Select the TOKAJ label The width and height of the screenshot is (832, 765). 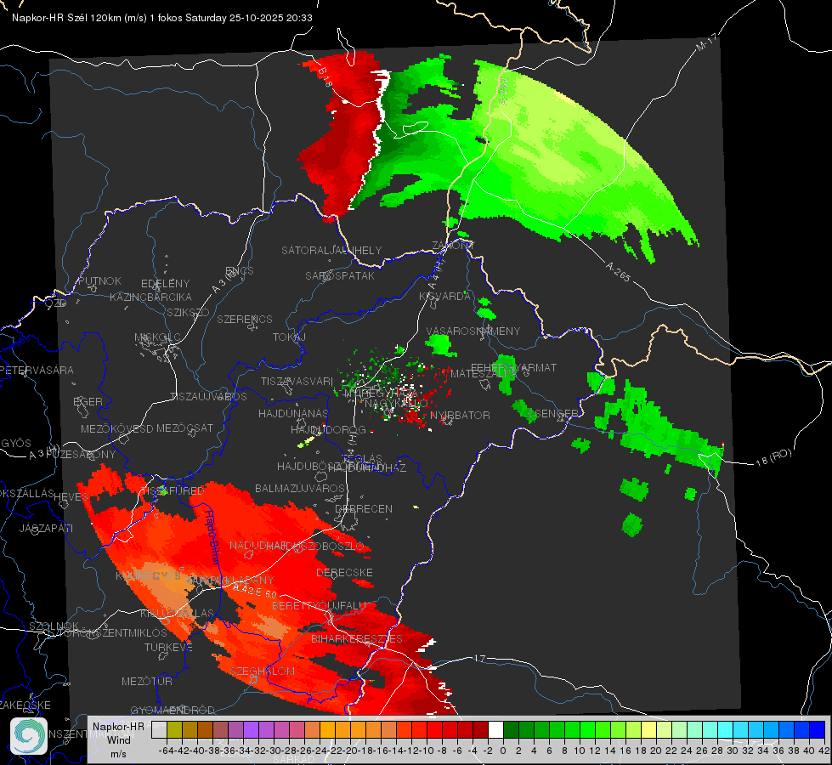coord(289,337)
